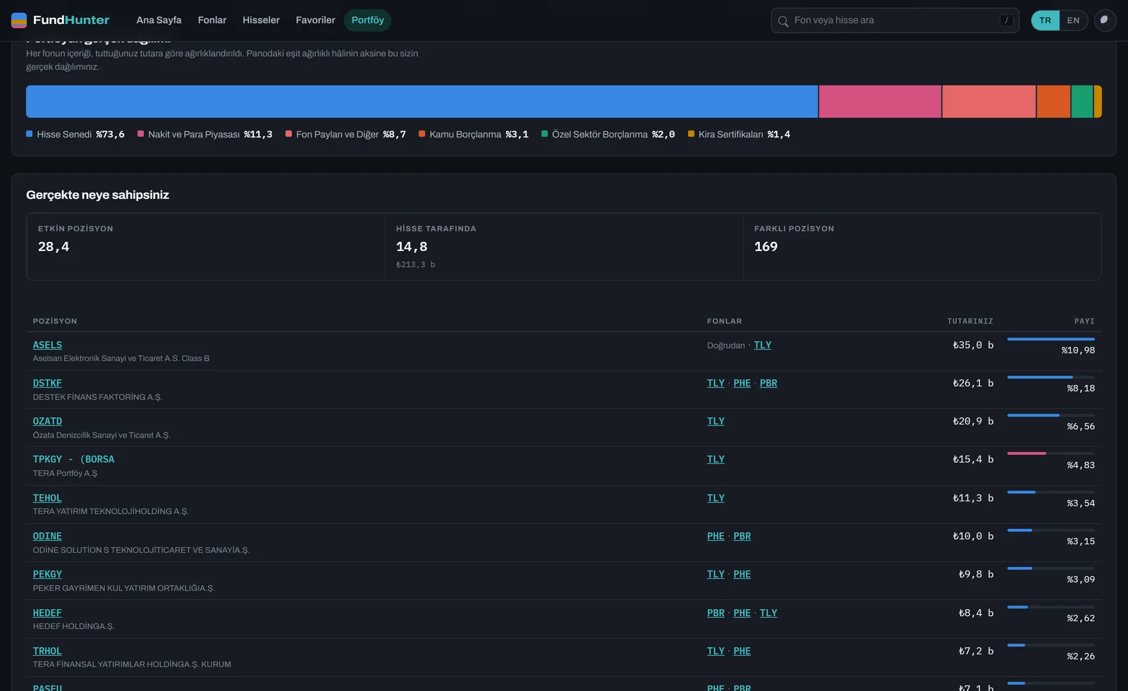Open the TEHOL position link
This screenshot has height=691, width=1128.
coord(47,498)
